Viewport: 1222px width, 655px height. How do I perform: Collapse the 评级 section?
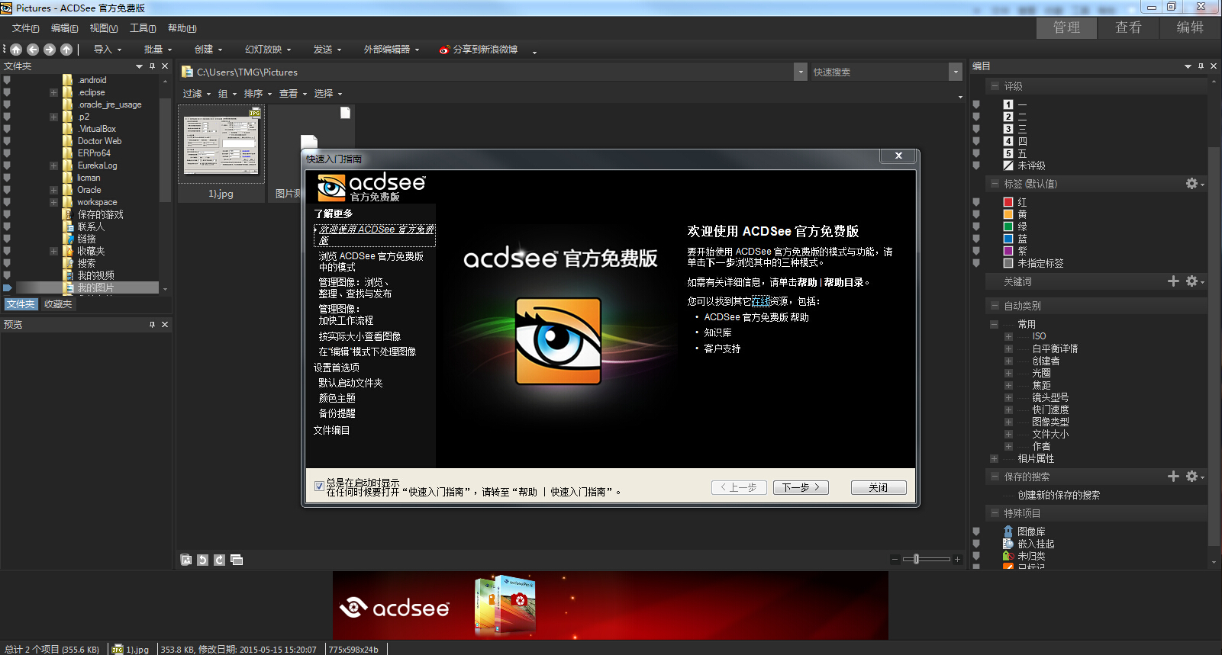click(995, 86)
